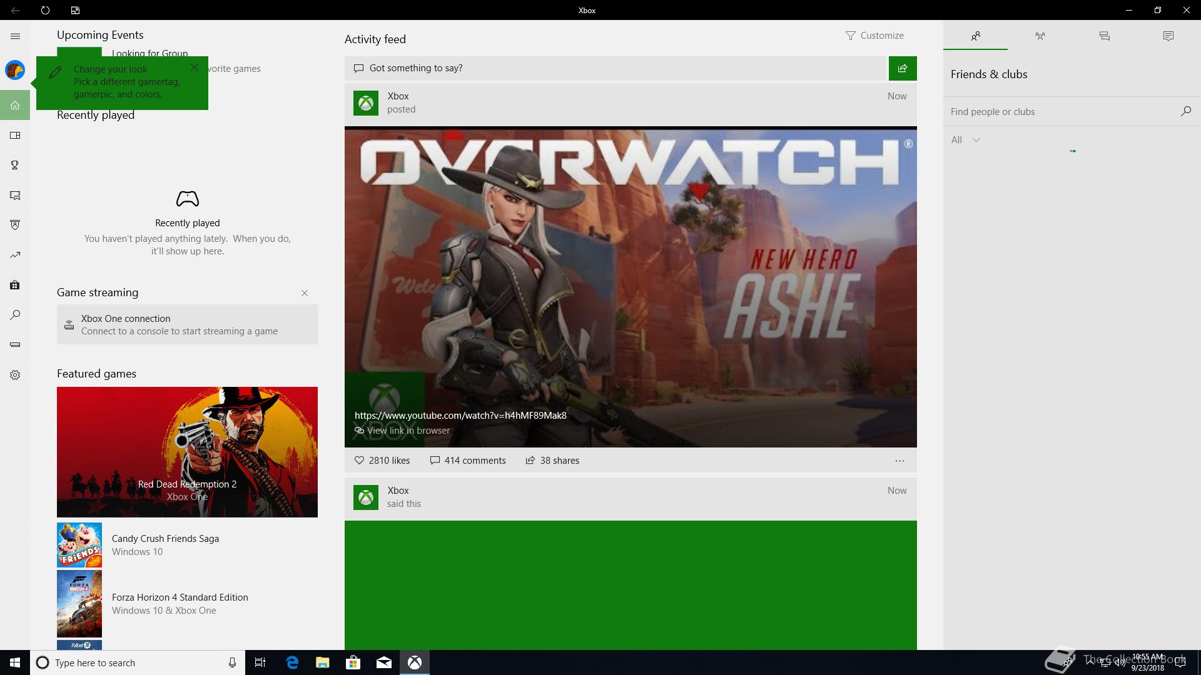Open Task View on the taskbar
The height and width of the screenshot is (675, 1201).
[x=260, y=662]
